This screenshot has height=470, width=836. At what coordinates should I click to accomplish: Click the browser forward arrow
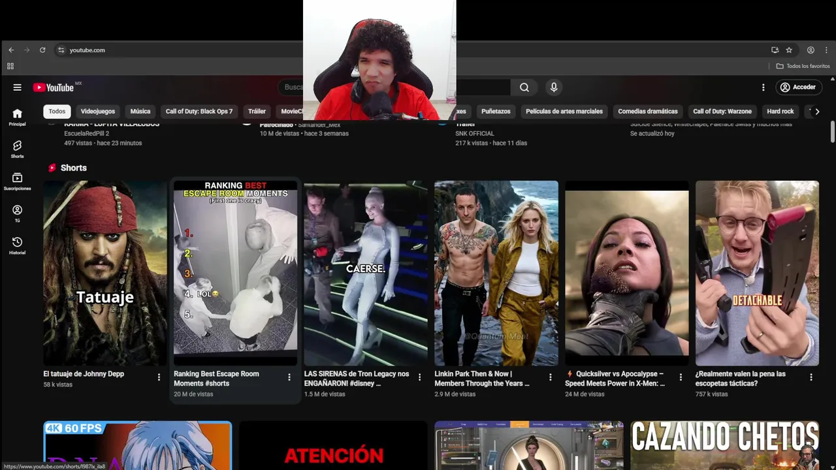pyautogui.click(x=27, y=50)
